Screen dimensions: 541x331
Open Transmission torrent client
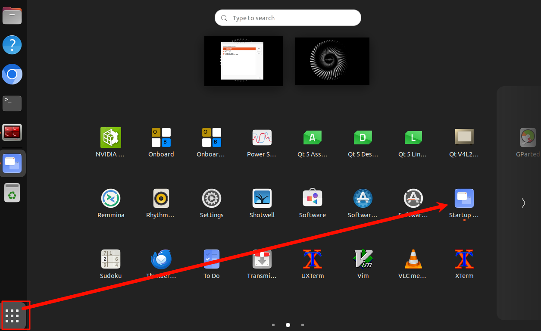(x=262, y=259)
